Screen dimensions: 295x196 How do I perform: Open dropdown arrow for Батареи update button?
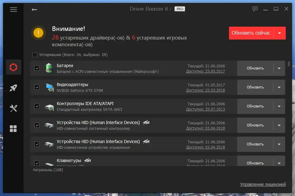tap(279, 68)
